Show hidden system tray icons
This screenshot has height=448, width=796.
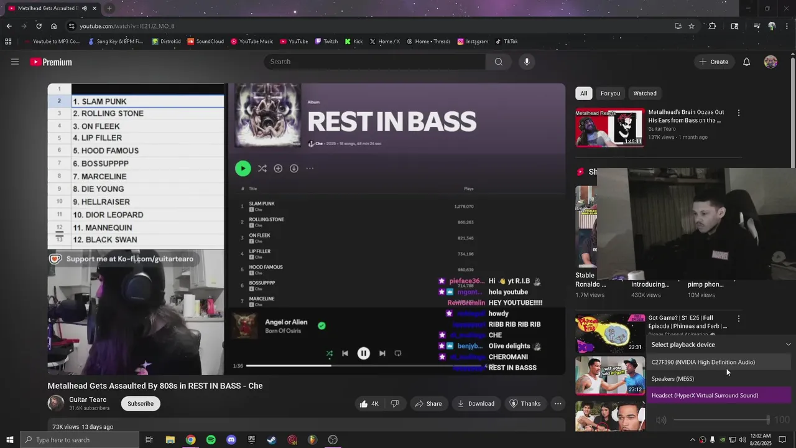(693, 440)
